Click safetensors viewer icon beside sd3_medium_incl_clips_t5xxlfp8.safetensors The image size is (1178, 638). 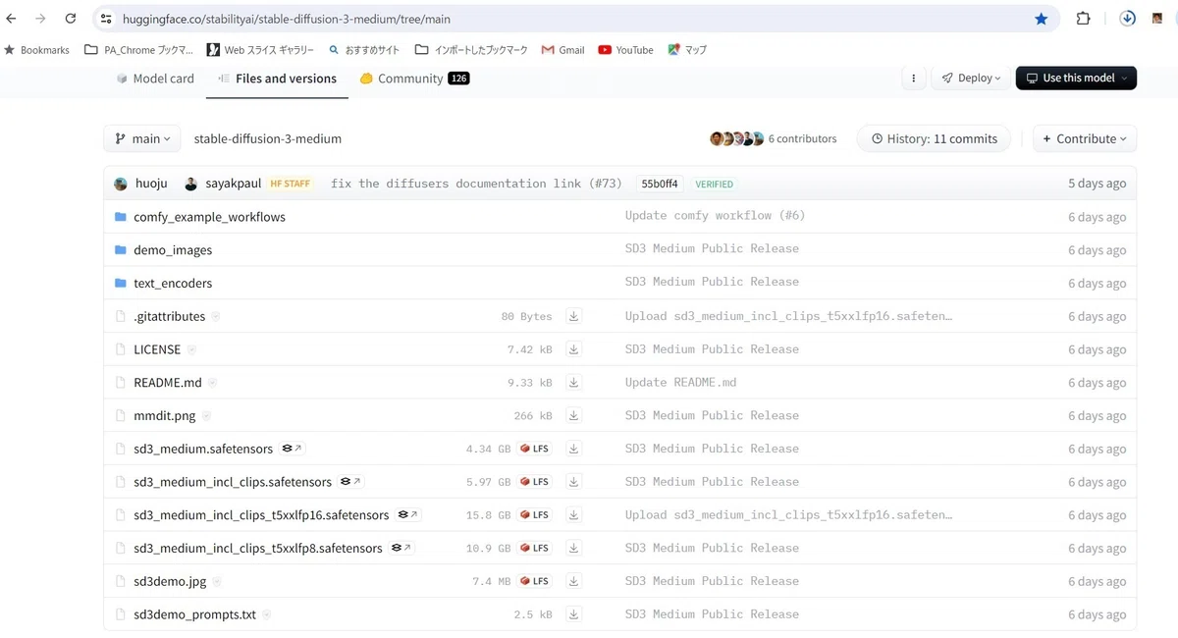pyautogui.click(x=402, y=548)
